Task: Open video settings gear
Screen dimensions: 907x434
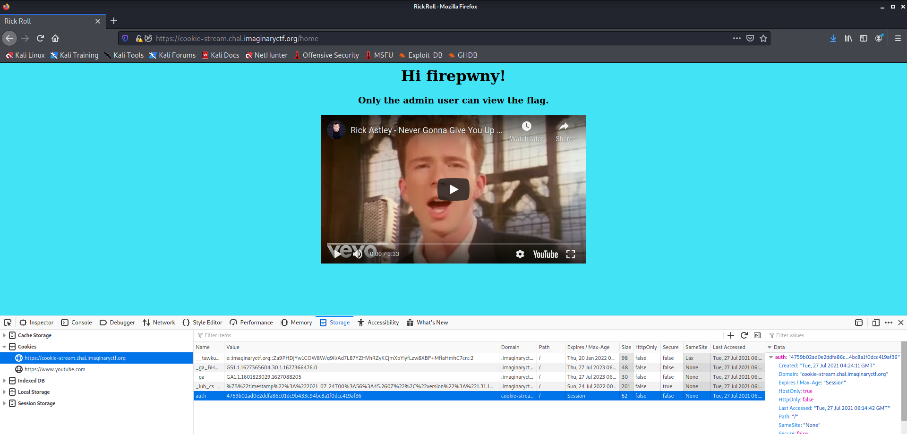Action: [x=520, y=254]
